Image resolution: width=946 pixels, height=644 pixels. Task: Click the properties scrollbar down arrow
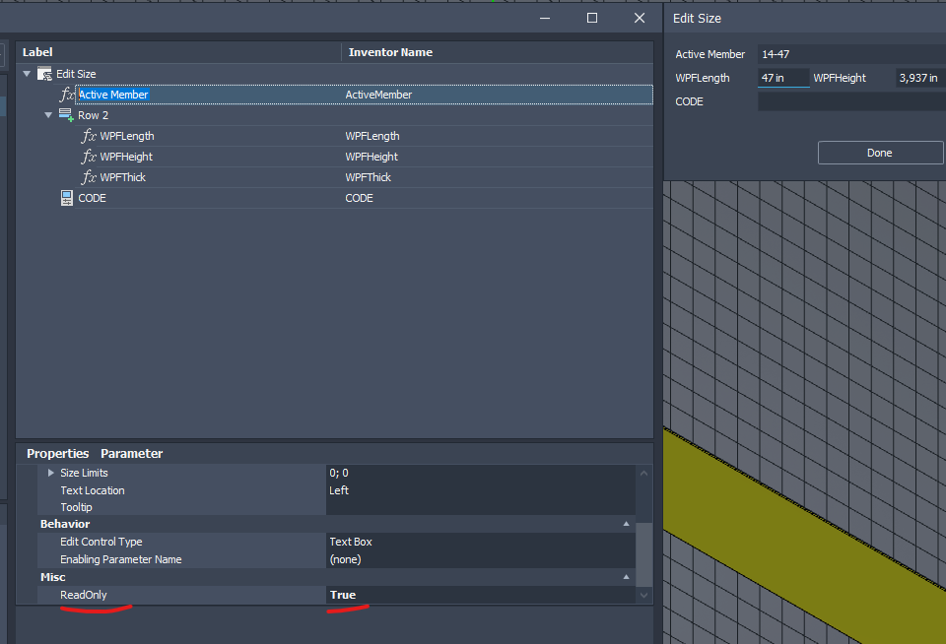click(644, 596)
